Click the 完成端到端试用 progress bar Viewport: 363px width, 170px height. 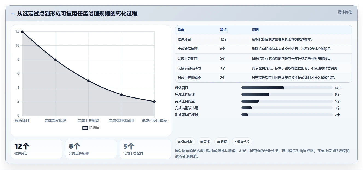(287, 108)
